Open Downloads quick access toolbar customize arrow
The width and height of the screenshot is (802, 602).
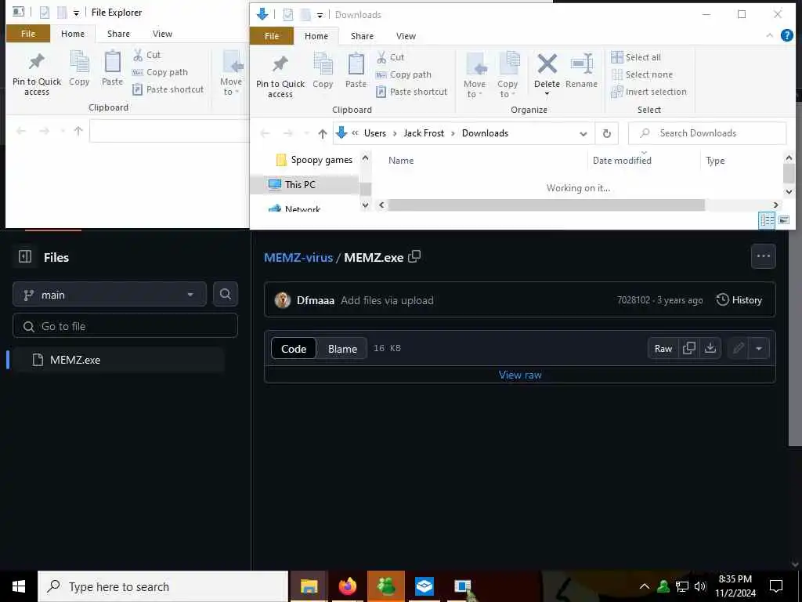click(x=320, y=15)
